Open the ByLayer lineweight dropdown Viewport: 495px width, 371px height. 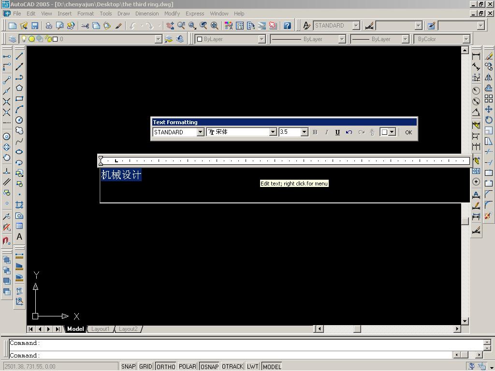pyautogui.click(x=406, y=39)
